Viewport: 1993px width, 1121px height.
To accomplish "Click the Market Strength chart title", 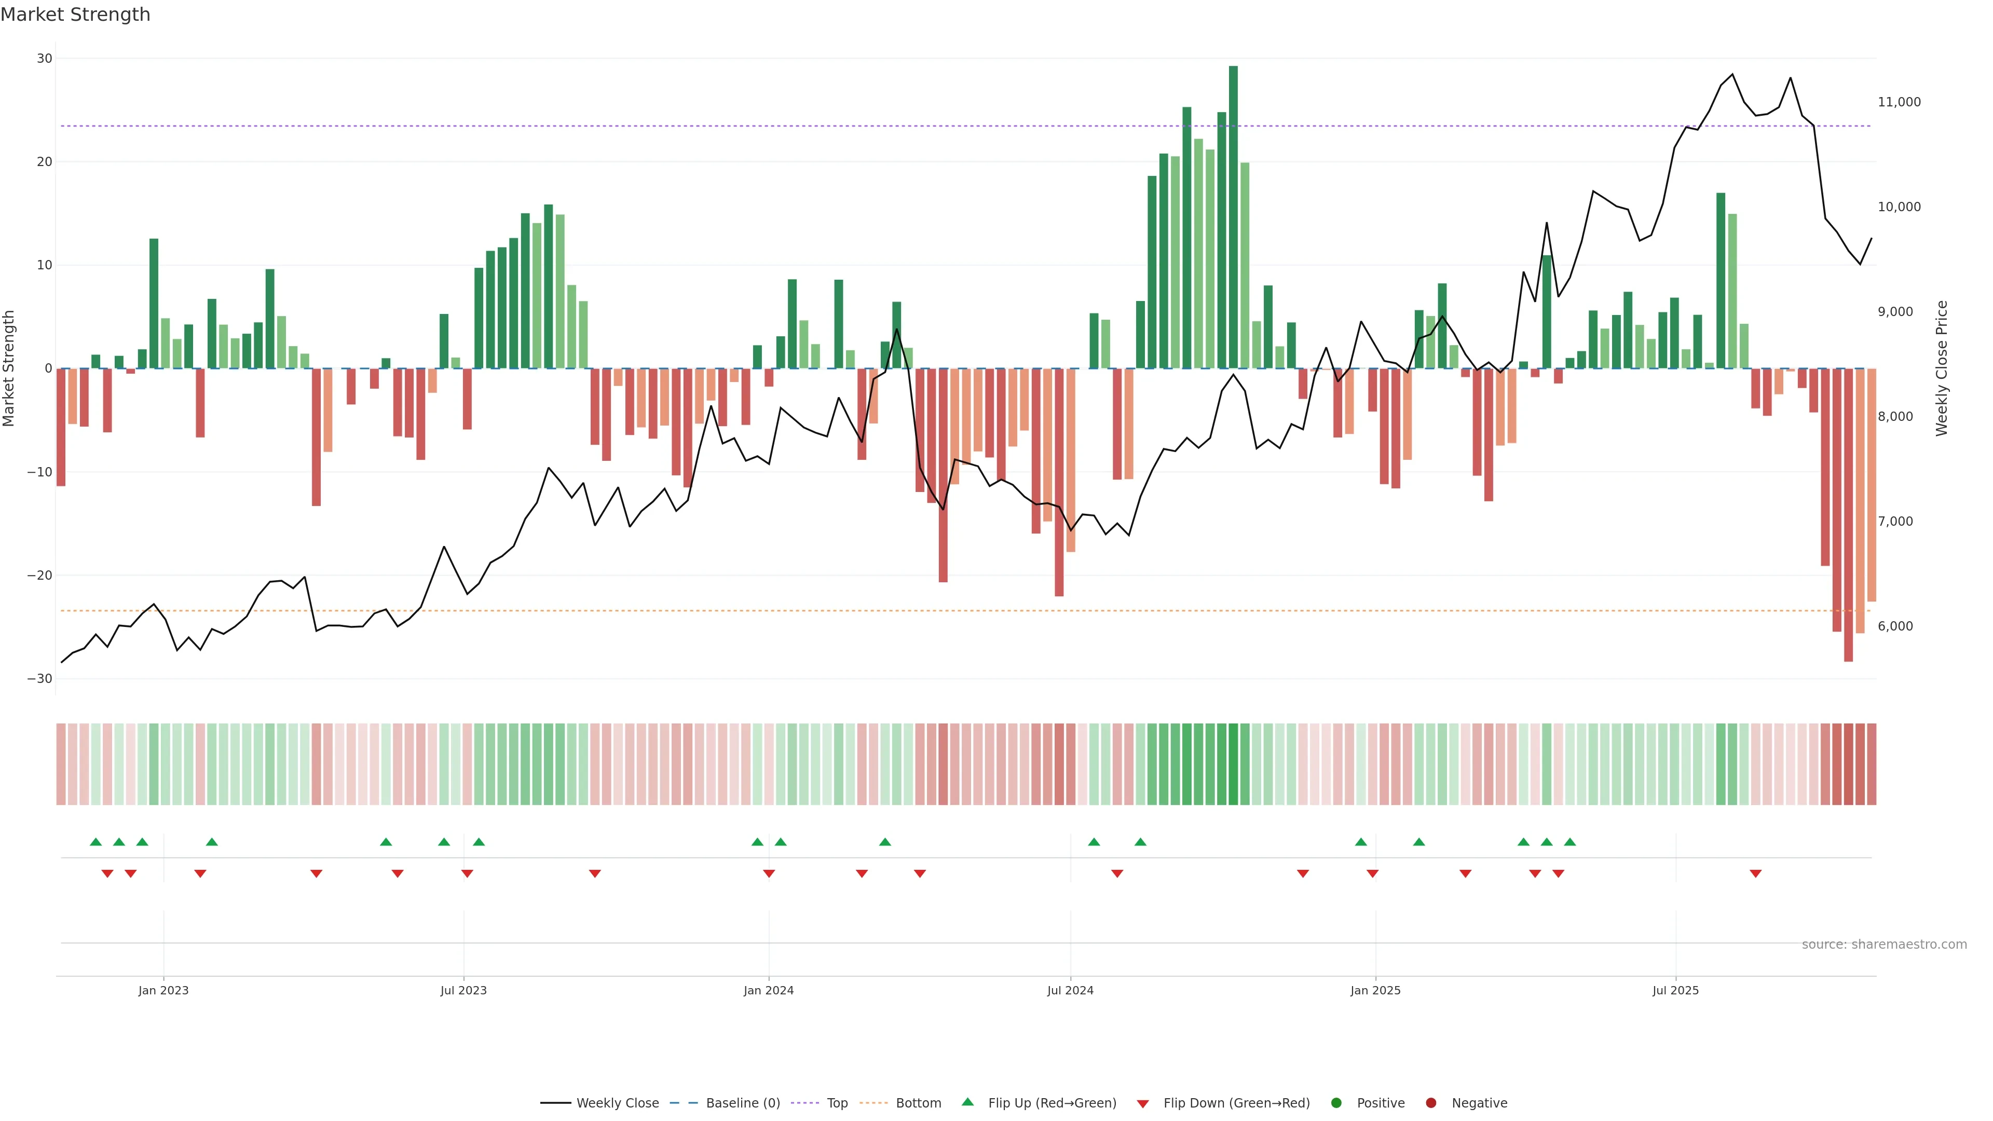I will (x=76, y=15).
